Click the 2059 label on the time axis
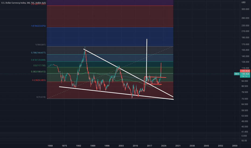Image resolution: width=251 pixels, height=148 pixels. [235, 146]
